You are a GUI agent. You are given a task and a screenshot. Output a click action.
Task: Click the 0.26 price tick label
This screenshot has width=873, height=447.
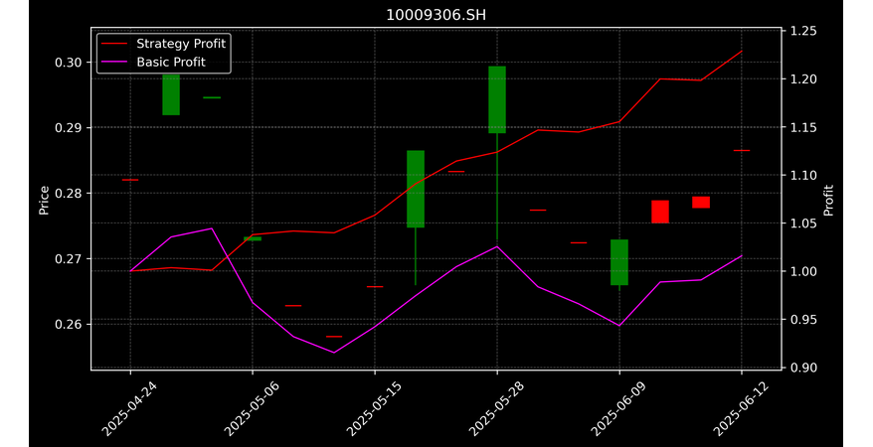click(68, 324)
